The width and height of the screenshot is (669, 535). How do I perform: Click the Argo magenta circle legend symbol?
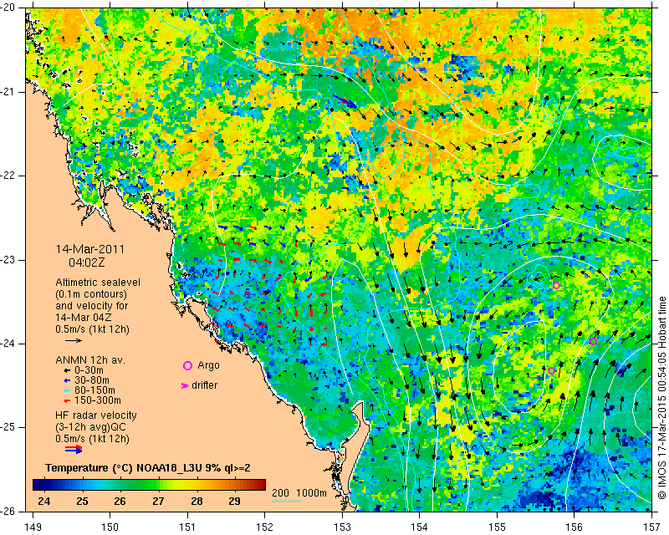click(x=187, y=365)
